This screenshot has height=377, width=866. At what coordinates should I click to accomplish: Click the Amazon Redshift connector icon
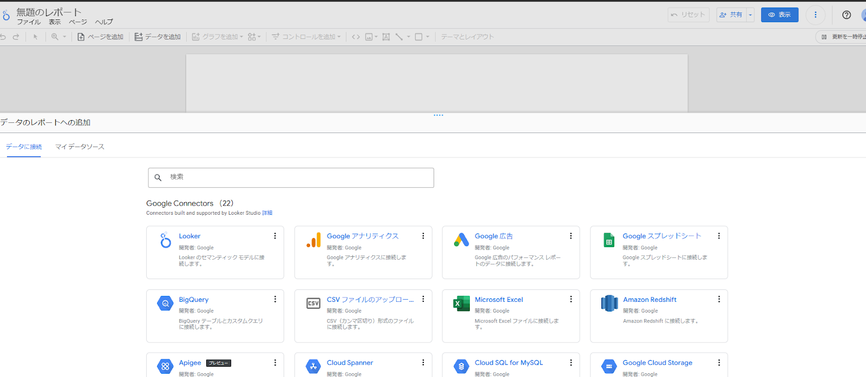(609, 303)
